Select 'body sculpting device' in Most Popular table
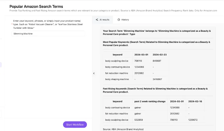The image size is (224, 131). 117,61
